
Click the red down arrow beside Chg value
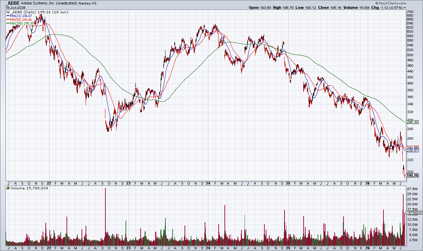[405, 7]
